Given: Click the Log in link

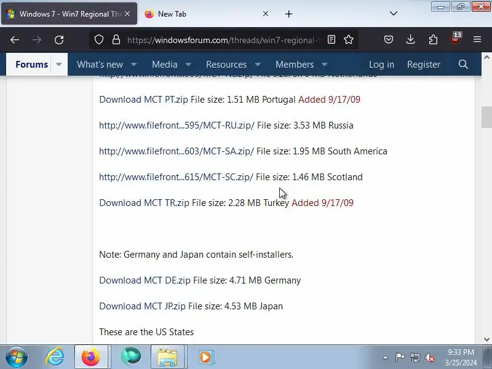Looking at the screenshot, I should click(x=381, y=65).
